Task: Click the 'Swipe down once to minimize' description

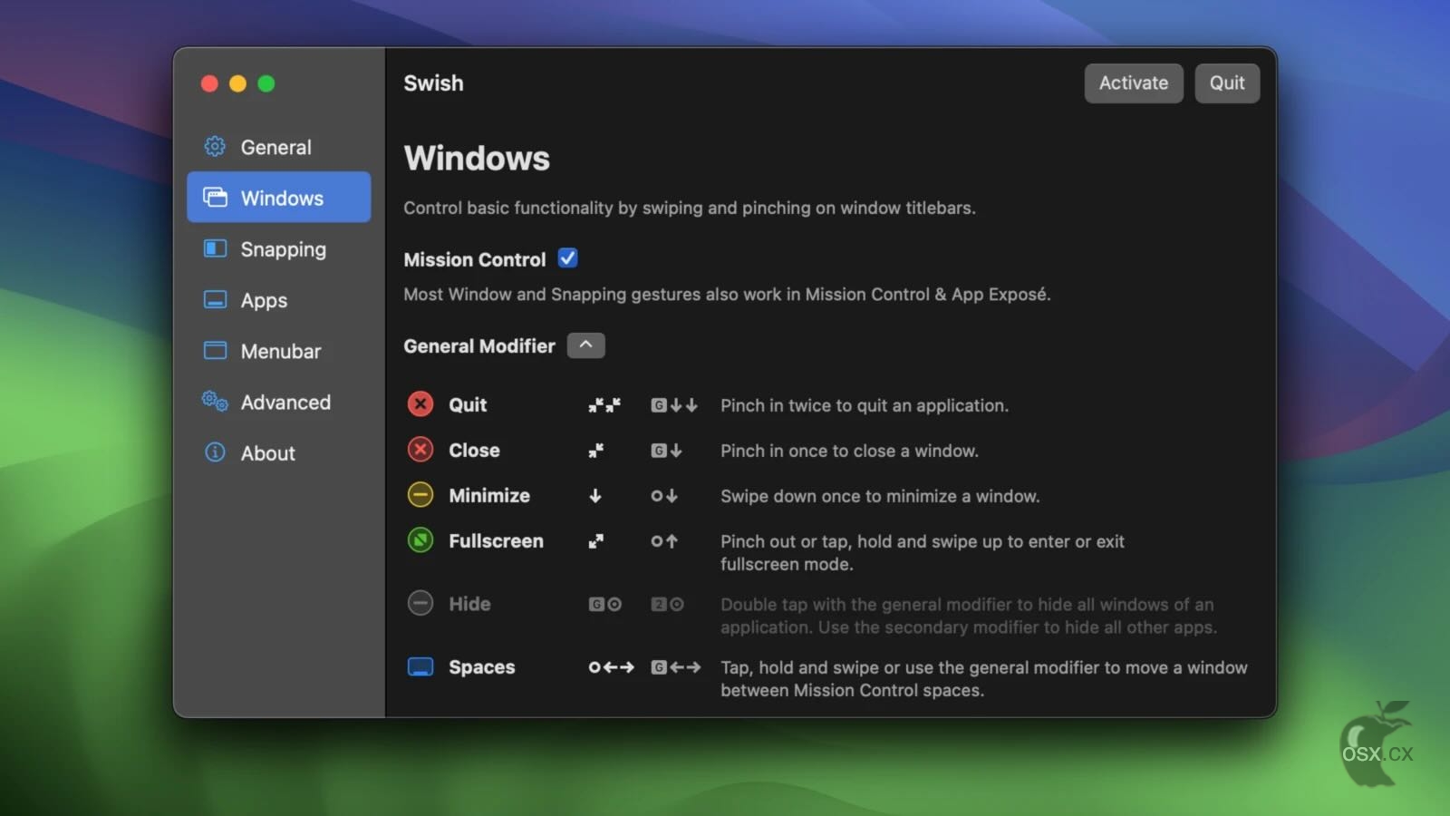Action: point(879,496)
